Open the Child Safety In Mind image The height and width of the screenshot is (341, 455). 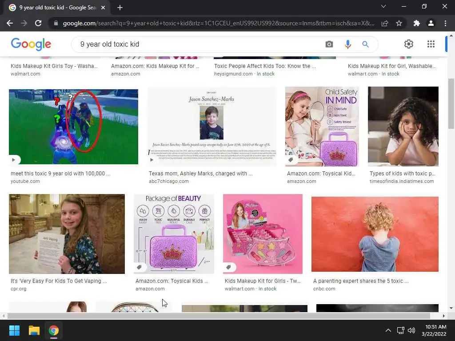tap(322, 127)
